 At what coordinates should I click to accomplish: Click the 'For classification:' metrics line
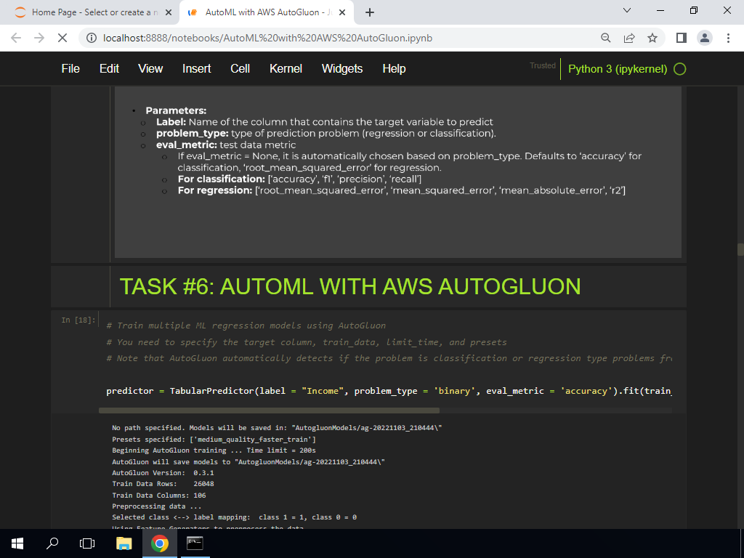point(299,179)
